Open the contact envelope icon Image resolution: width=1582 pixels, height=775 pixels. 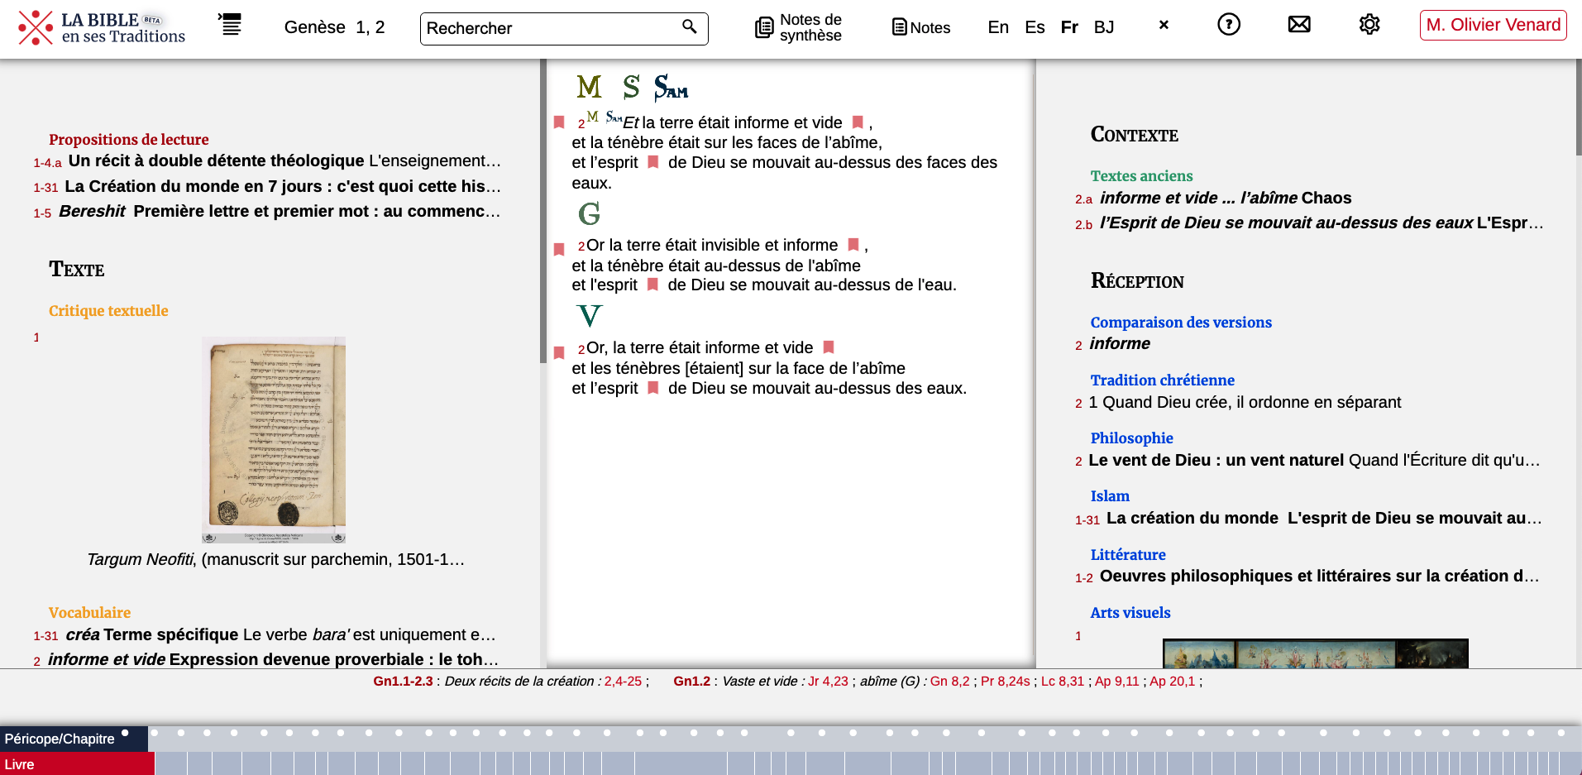pyautogui.click(x=1299, y=24)
